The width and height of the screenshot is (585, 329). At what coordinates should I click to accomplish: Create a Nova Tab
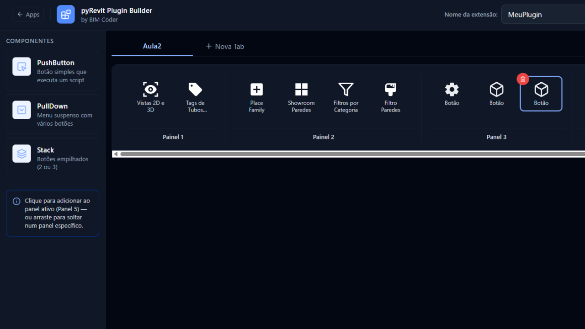(x=225, y=46)
